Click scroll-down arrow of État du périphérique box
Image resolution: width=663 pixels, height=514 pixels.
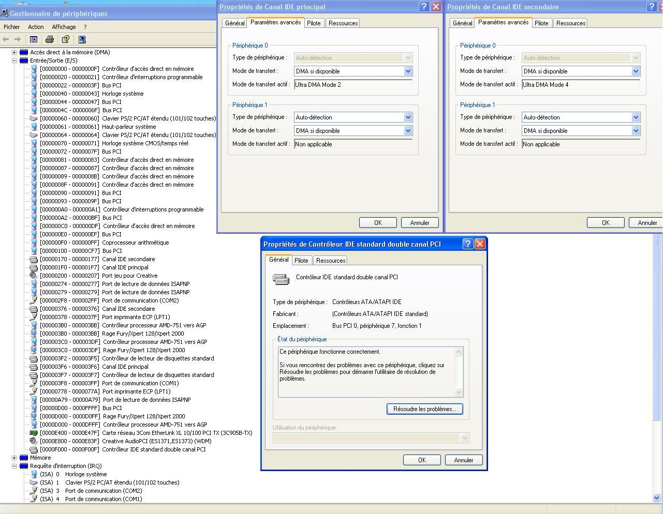point(458,392)
